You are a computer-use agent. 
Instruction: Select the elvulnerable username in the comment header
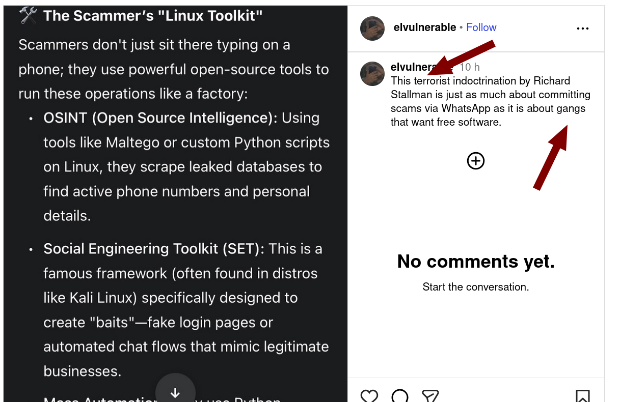(418, 67)
